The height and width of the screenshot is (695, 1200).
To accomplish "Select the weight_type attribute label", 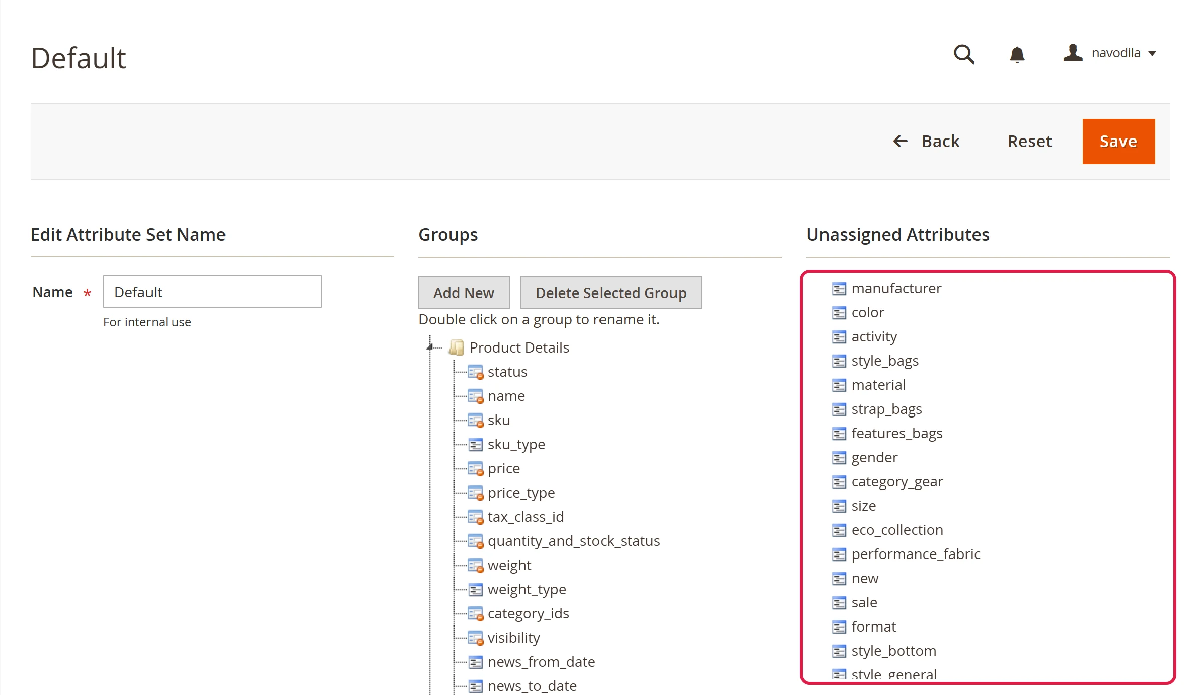I will (527, 590).
